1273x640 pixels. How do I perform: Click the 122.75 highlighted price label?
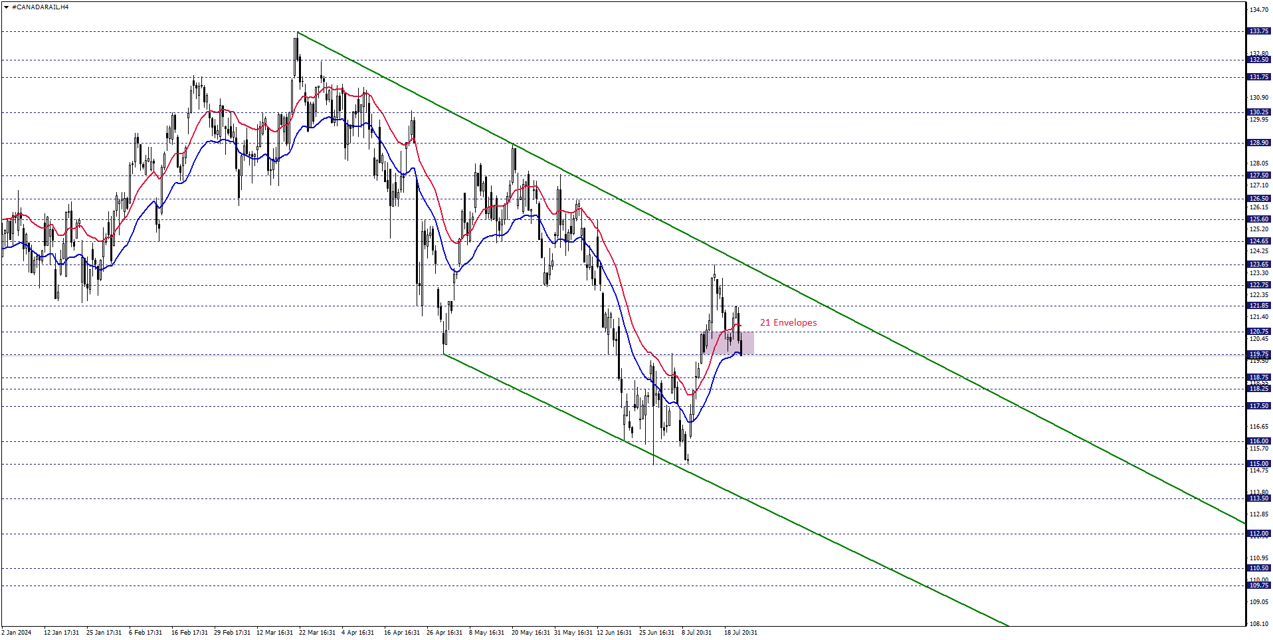pos(1259,285)
